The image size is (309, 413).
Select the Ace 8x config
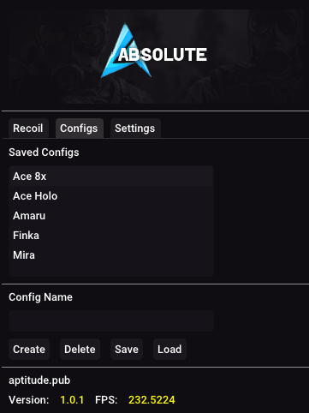[111, 177]
